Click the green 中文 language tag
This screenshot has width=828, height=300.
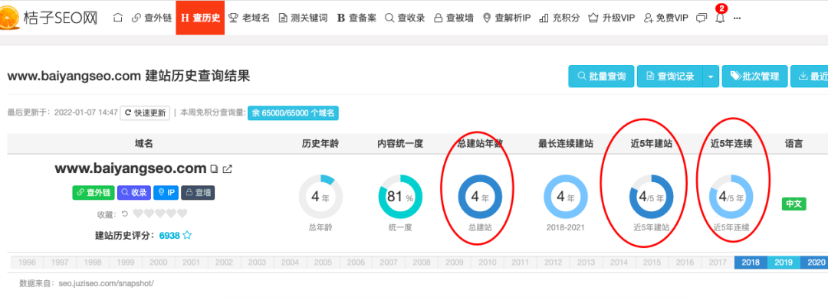tap(794, 204)
